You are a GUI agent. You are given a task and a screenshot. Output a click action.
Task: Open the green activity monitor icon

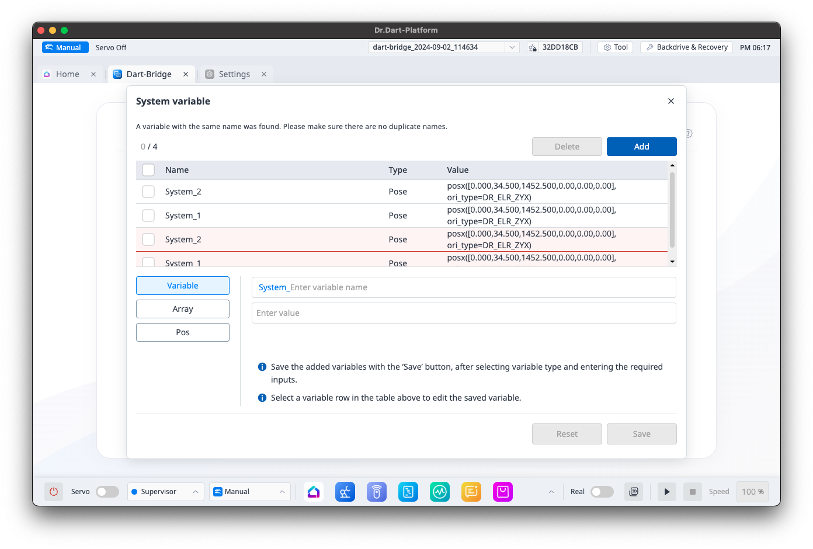[x=440, y=492]
